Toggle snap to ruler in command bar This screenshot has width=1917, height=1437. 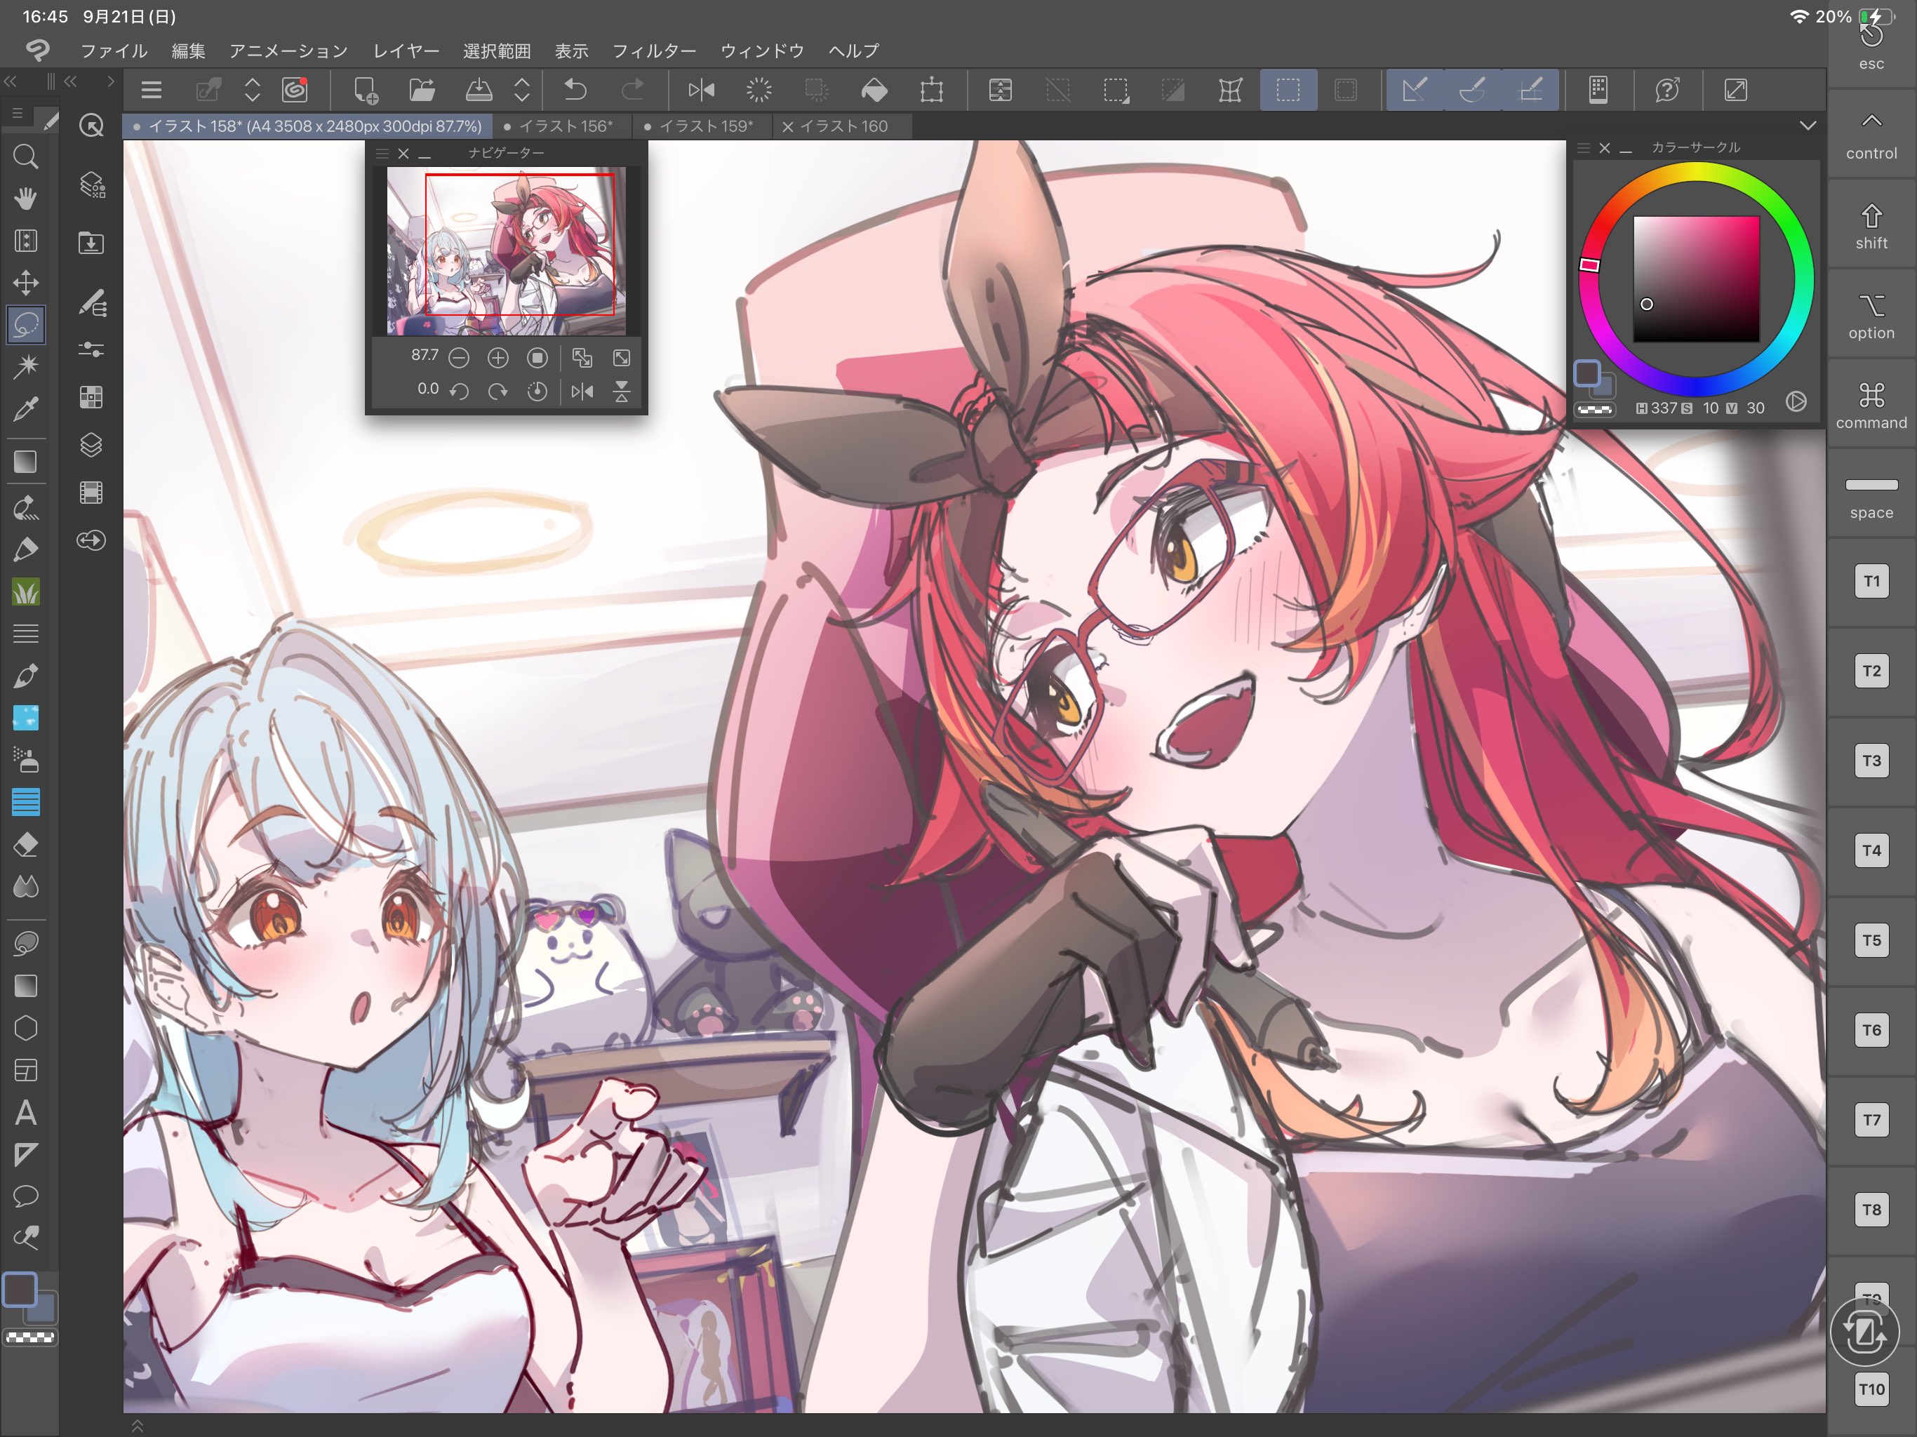tap(1415, 89)
